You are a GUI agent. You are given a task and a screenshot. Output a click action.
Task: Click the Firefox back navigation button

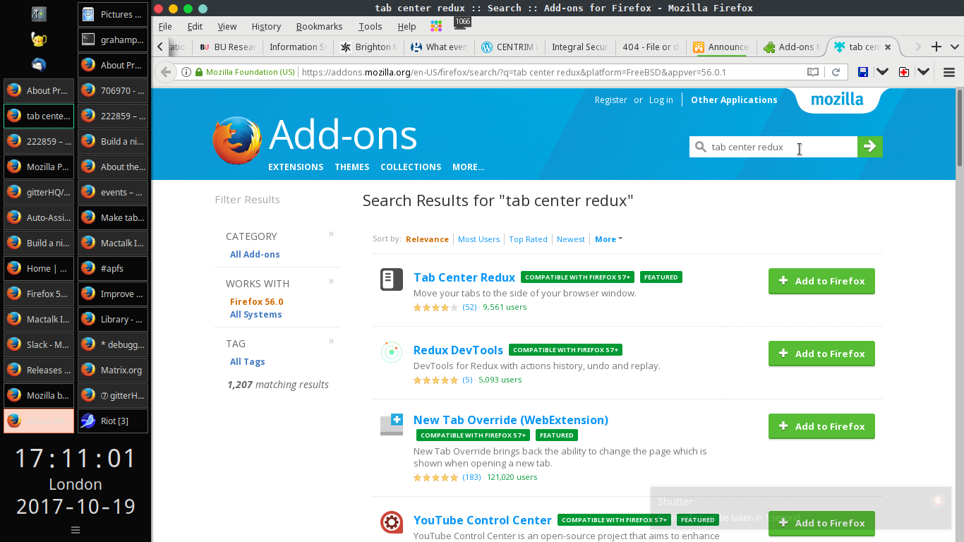[x=166, y=72]
